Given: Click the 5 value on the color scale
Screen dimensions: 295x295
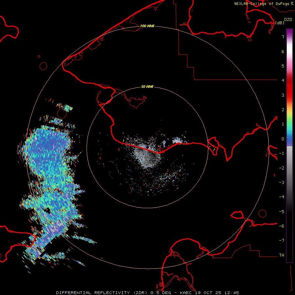Looking at the screenshot, I should [283, 66].
